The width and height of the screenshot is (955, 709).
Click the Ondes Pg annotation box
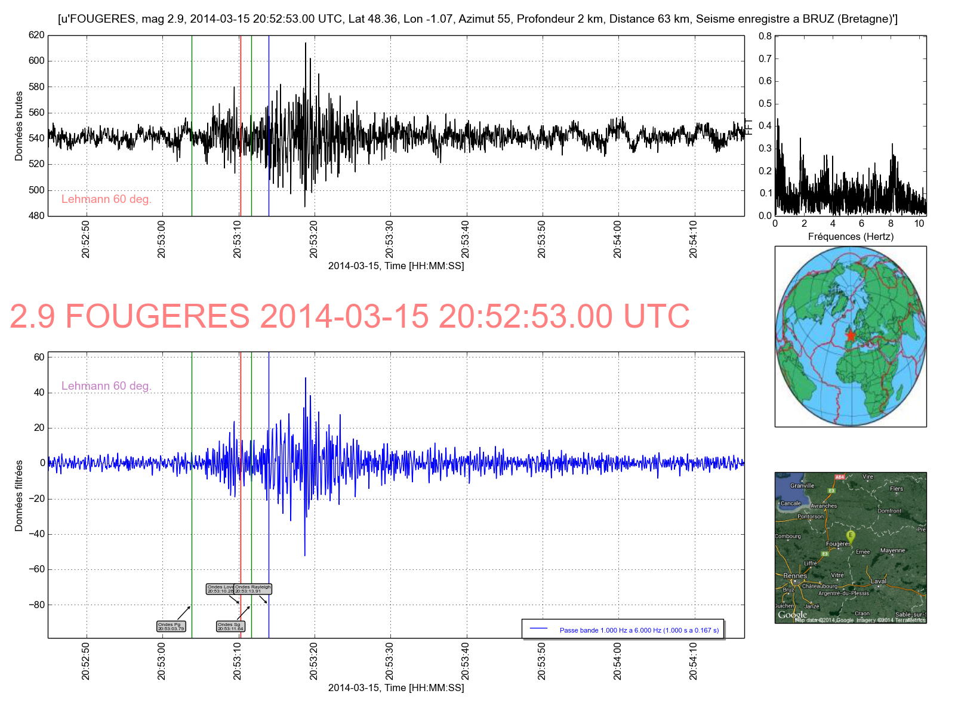171,627
